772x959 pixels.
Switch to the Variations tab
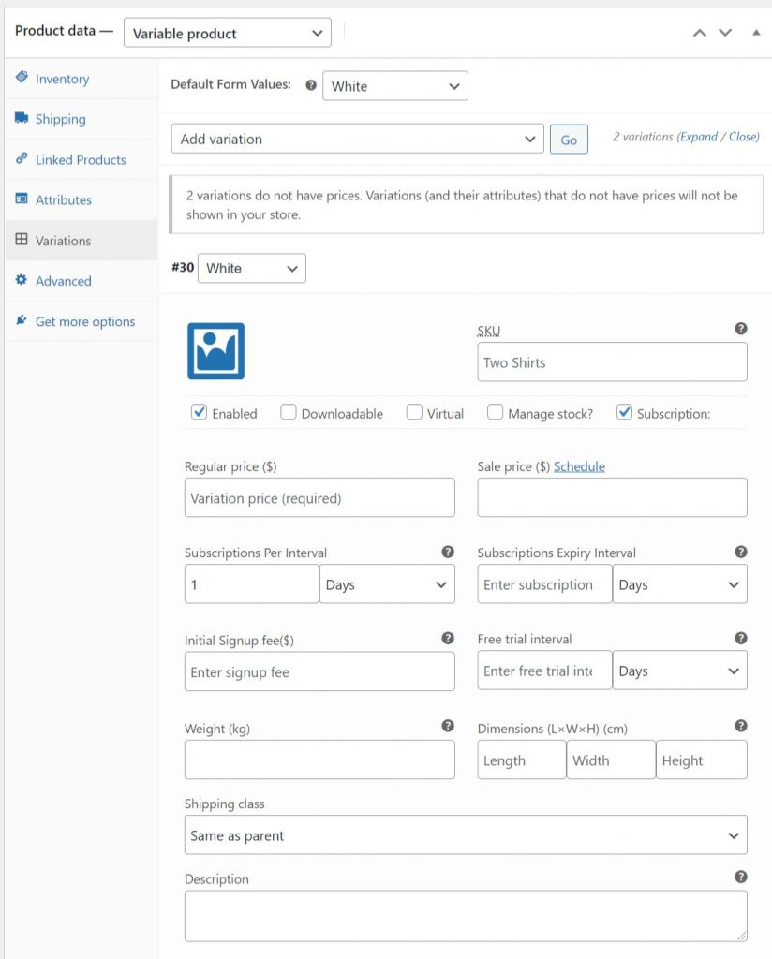tap(62, 240)
